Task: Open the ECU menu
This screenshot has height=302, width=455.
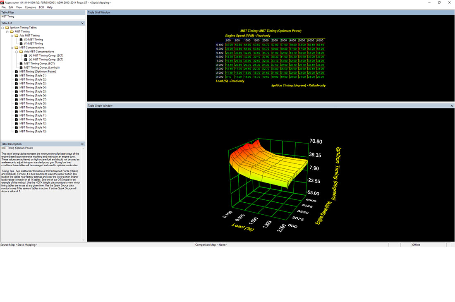Action: tap(41, 7)
